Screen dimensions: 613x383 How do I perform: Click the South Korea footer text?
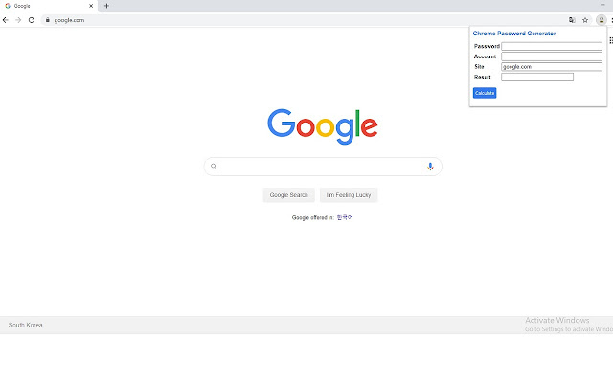pos(26,325)
